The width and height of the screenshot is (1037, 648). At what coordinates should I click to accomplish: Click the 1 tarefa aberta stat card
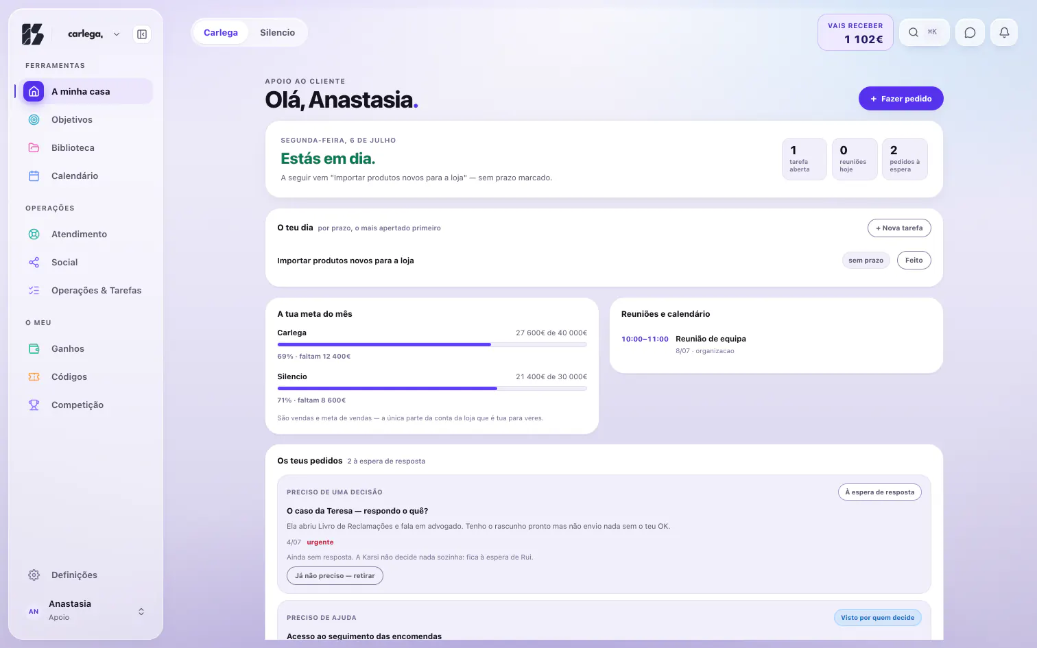804,159
